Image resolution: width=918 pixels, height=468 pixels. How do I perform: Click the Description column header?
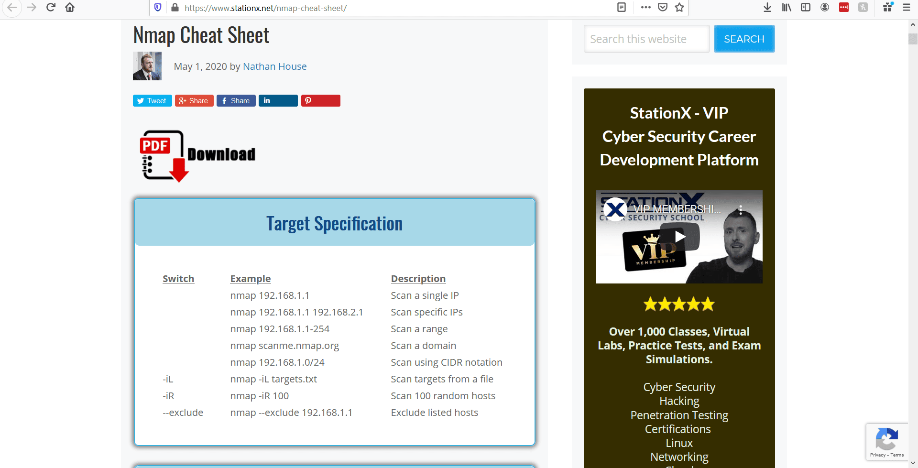[x=418, y=279]
